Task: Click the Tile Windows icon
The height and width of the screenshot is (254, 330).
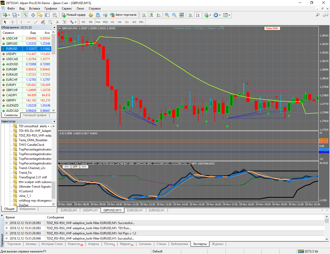Action: tap(181, 15)
